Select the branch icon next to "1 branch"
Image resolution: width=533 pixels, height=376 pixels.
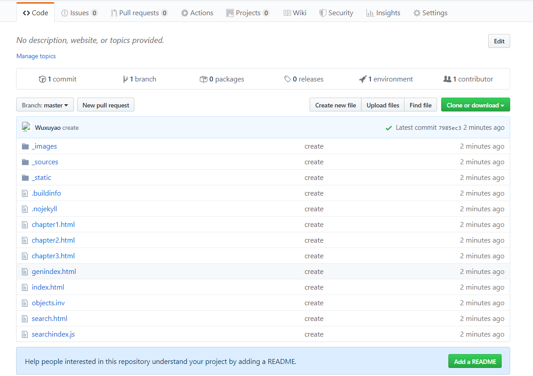[x=126, y=79]
